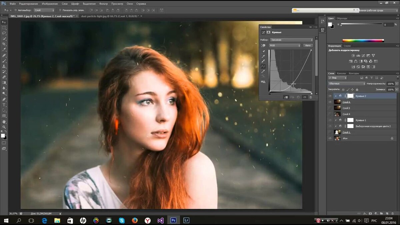The height and width of the screenshot is (225, 400).
Task: Choose the Pen tool
Action: point(4,99)
